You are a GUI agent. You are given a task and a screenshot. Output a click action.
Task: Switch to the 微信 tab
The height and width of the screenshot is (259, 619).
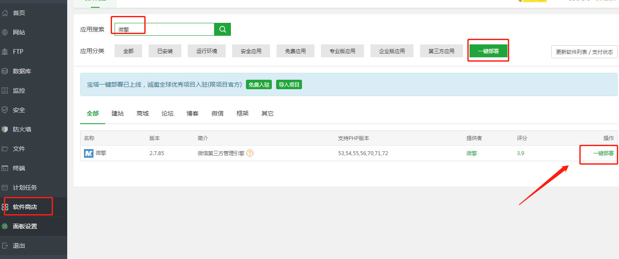[218, 113]
